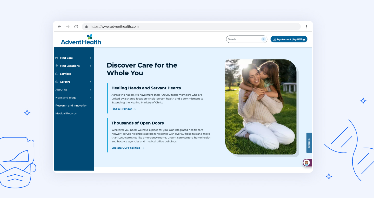The height and width of the screenshot is (198, 374).
Task: Expand the About Us chevron
Action: click(x=90, y=90)
